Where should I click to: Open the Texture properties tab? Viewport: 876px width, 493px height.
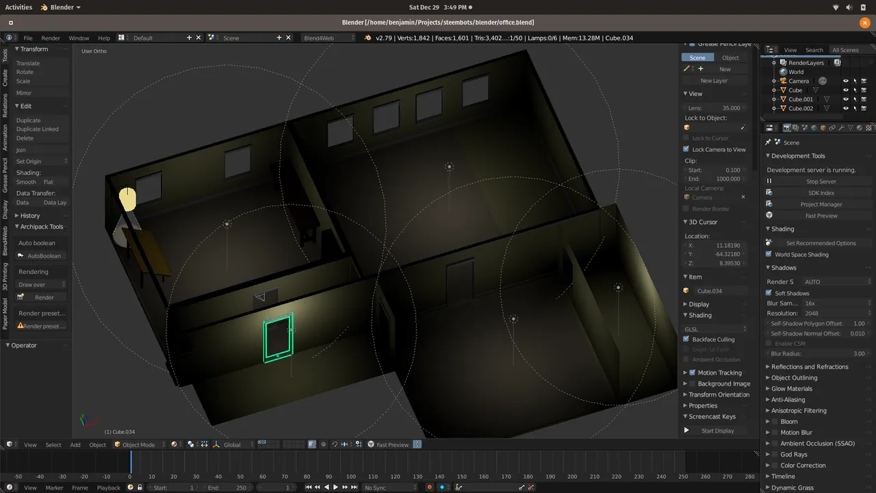868,127
